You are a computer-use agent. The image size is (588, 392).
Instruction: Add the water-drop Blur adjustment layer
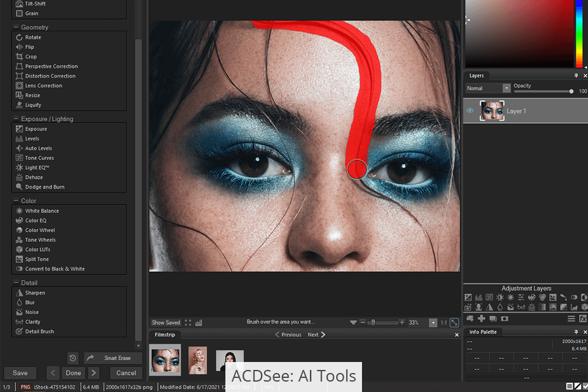pos(500,307)
